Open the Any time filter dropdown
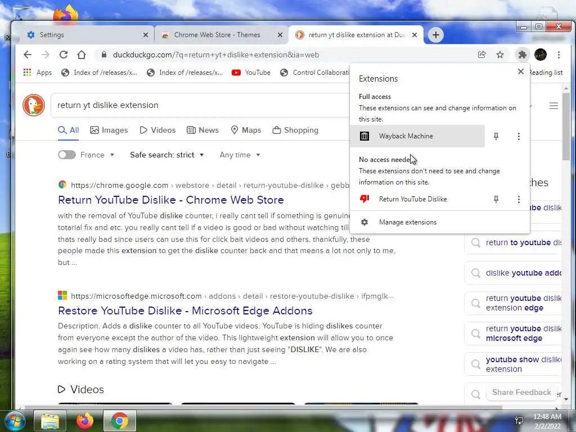This screenshot has width=576, height=432. [240, 155]
